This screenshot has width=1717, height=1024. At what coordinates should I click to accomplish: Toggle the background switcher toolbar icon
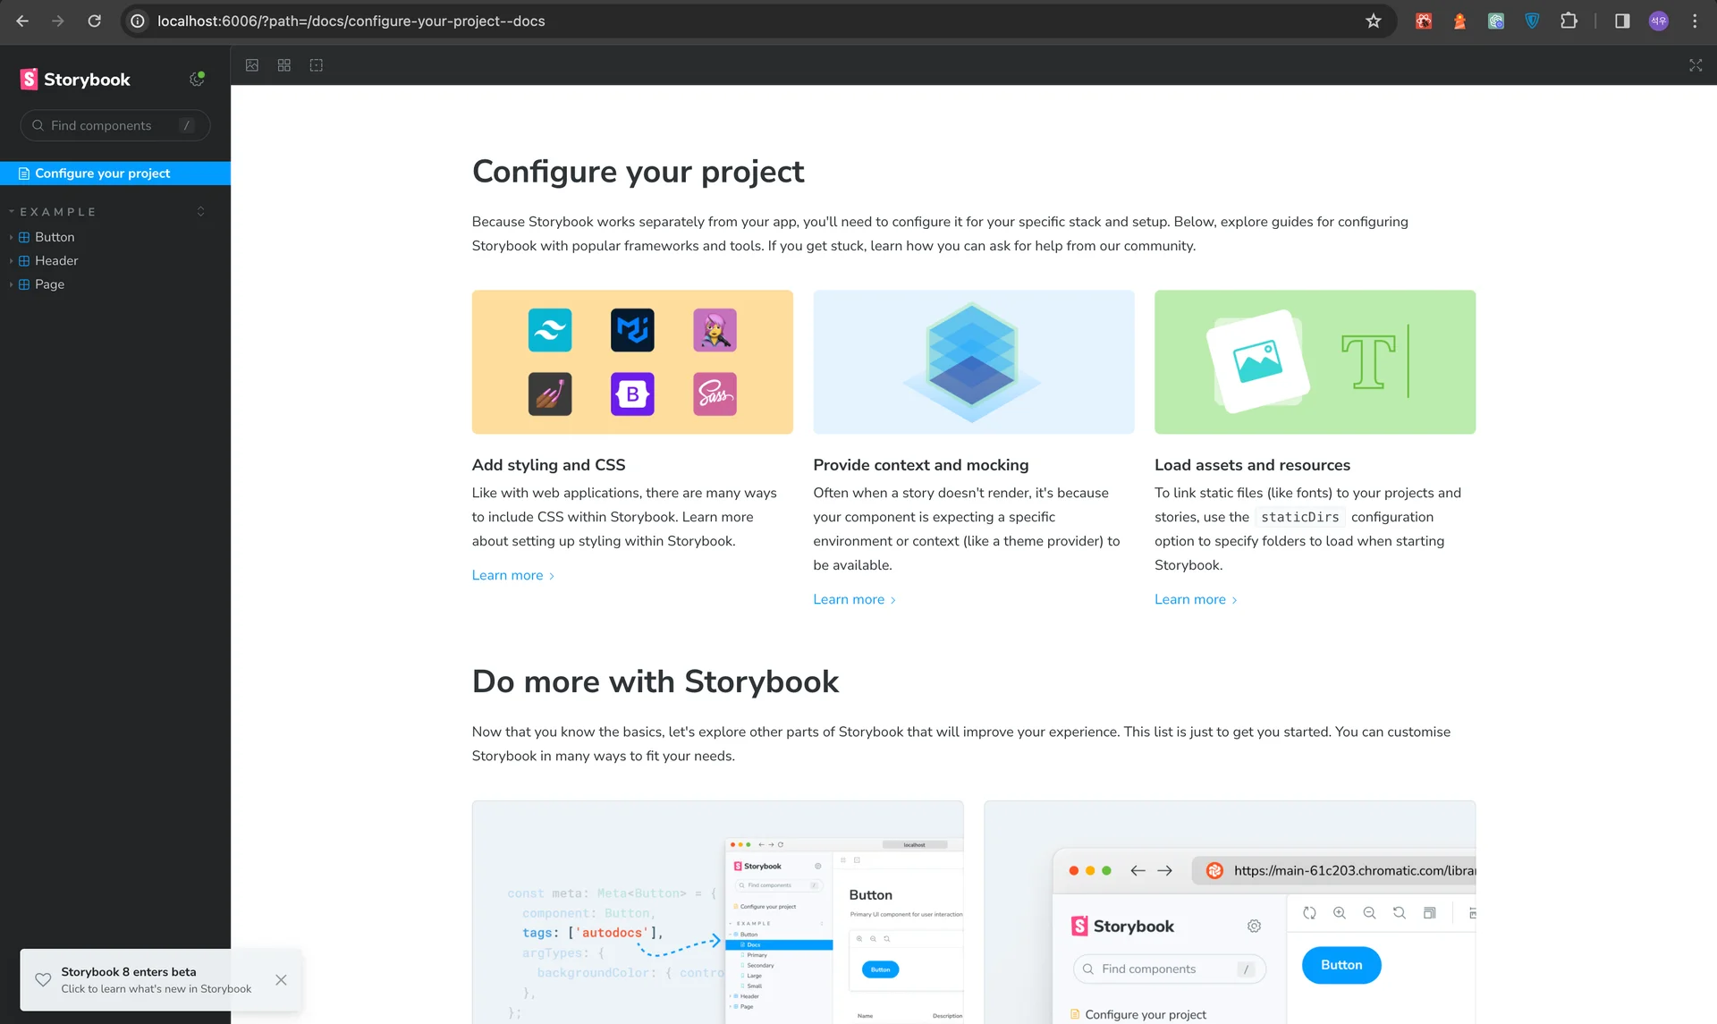[252, 65]
